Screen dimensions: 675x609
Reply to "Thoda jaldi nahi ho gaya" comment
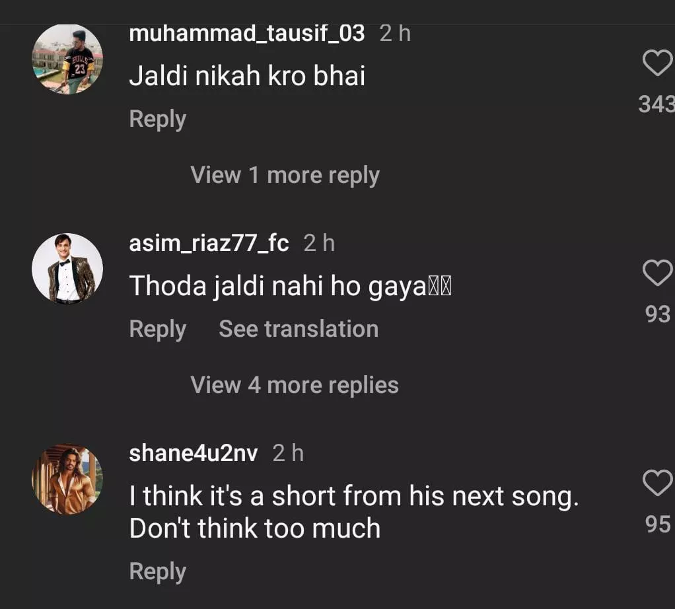[x=157, y=329]
